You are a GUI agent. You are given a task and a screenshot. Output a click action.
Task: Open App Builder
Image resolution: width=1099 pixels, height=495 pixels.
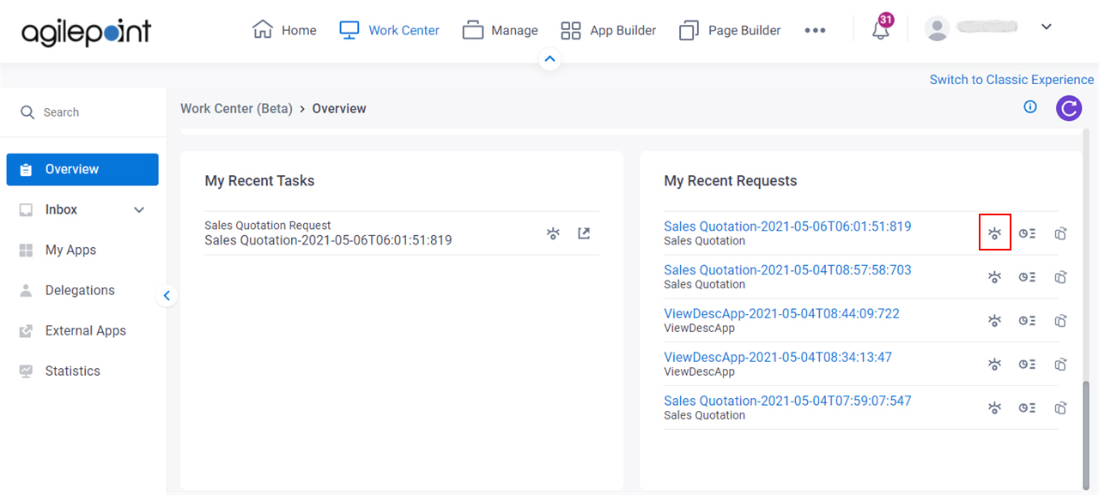coord(608,30)
